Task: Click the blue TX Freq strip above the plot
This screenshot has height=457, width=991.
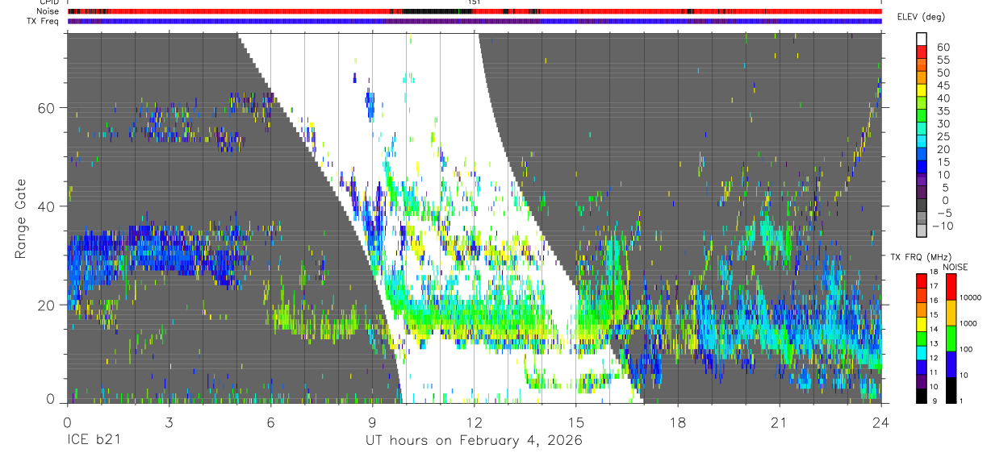Action: (x=474, y=21)
